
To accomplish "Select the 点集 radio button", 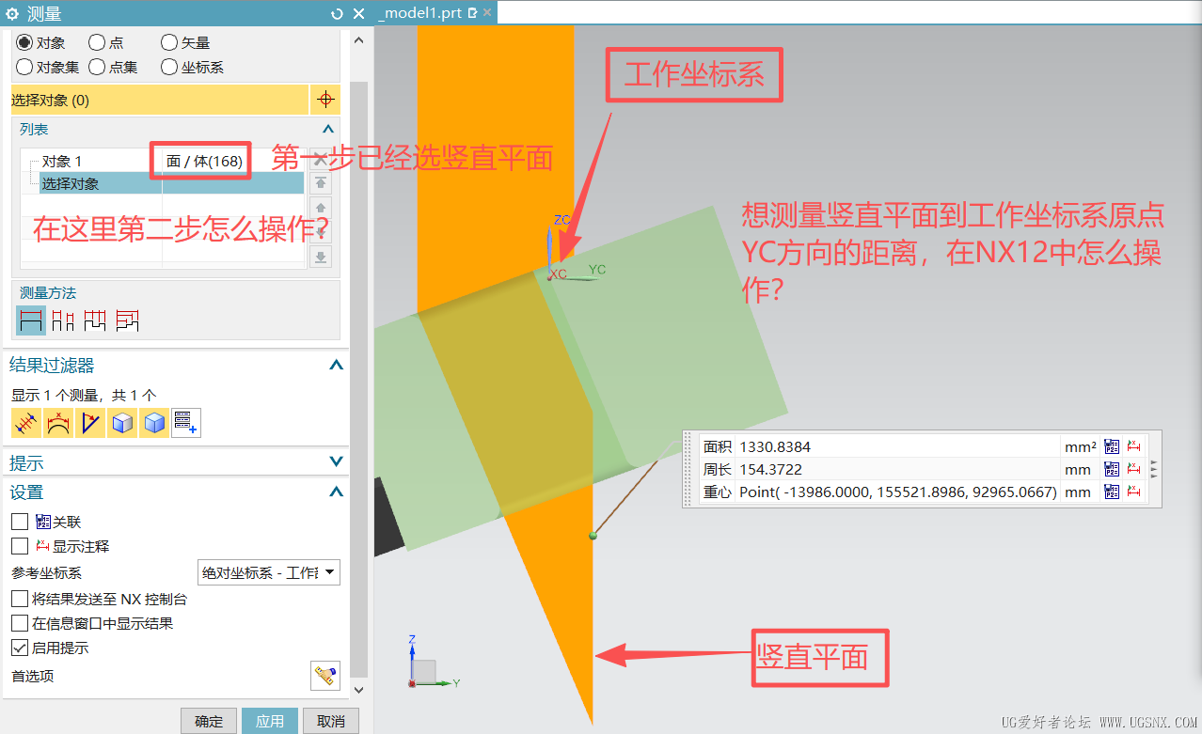I will point(97,67).
